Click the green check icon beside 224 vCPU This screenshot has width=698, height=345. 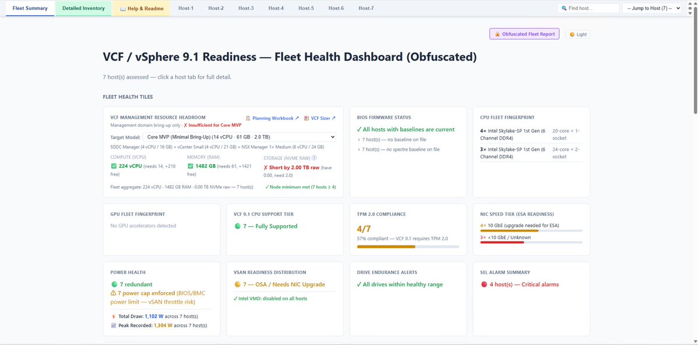[114, 166]
